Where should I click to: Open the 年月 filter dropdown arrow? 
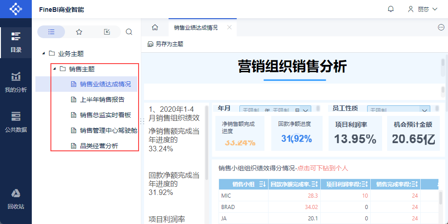coord(305,110)
